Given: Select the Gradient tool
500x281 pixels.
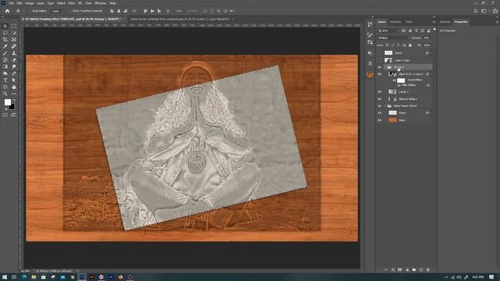Looking at the screenshot, I should pos(5,66).
